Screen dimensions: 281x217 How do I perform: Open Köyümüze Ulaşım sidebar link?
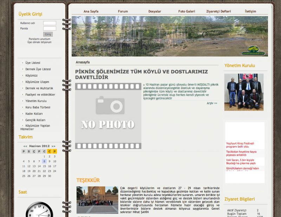click(x=37, y=82)
